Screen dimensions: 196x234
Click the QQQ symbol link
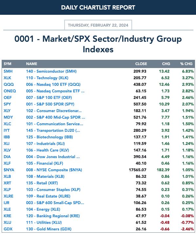click(x=9, y=84)
